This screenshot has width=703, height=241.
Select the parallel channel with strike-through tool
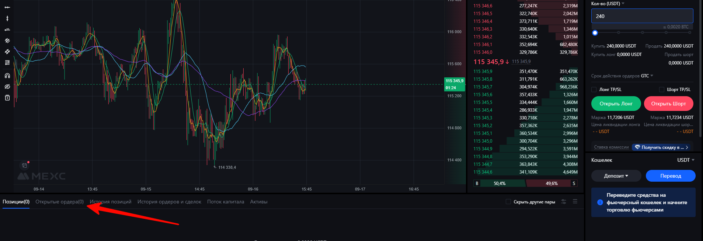[7, 41]
